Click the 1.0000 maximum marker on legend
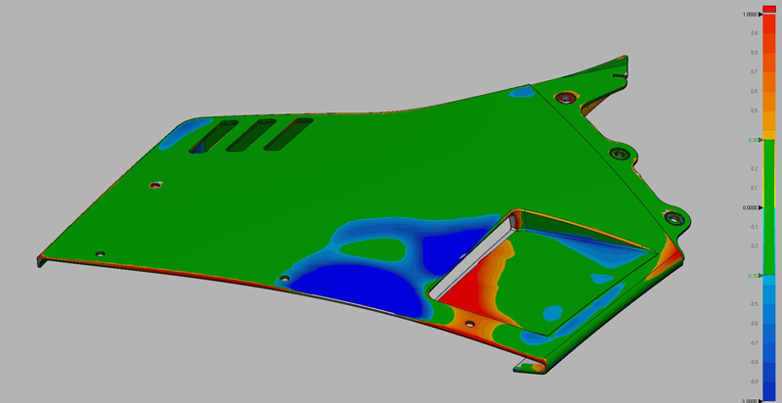 click(x=751, y=15)
